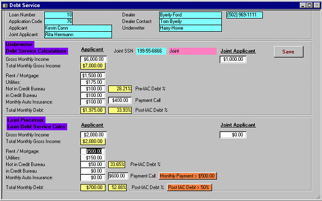This screenshot has height=201, width=322.
Task: Click the highlighted Loan Processor Rent / Mortgage field
Action: coord(93,151)
